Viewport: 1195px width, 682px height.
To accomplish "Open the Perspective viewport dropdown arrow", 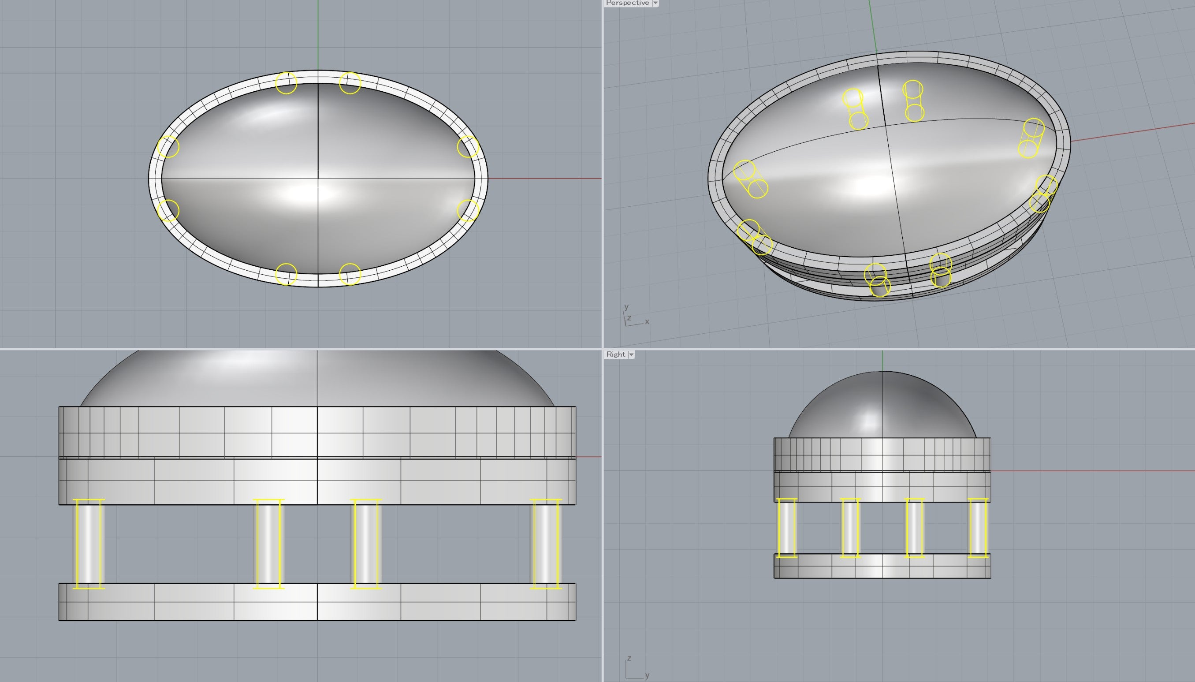I will (x=655, y=3).
